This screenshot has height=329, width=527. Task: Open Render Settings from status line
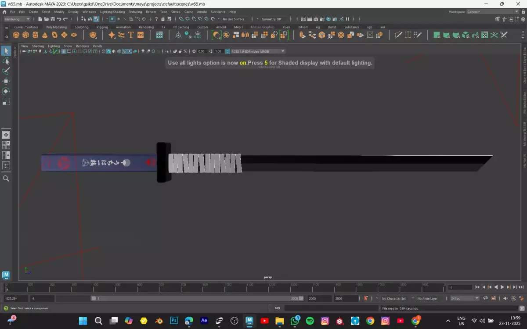click(322, 19)
